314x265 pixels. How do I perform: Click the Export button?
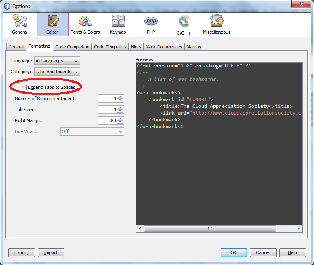(21, 252)
